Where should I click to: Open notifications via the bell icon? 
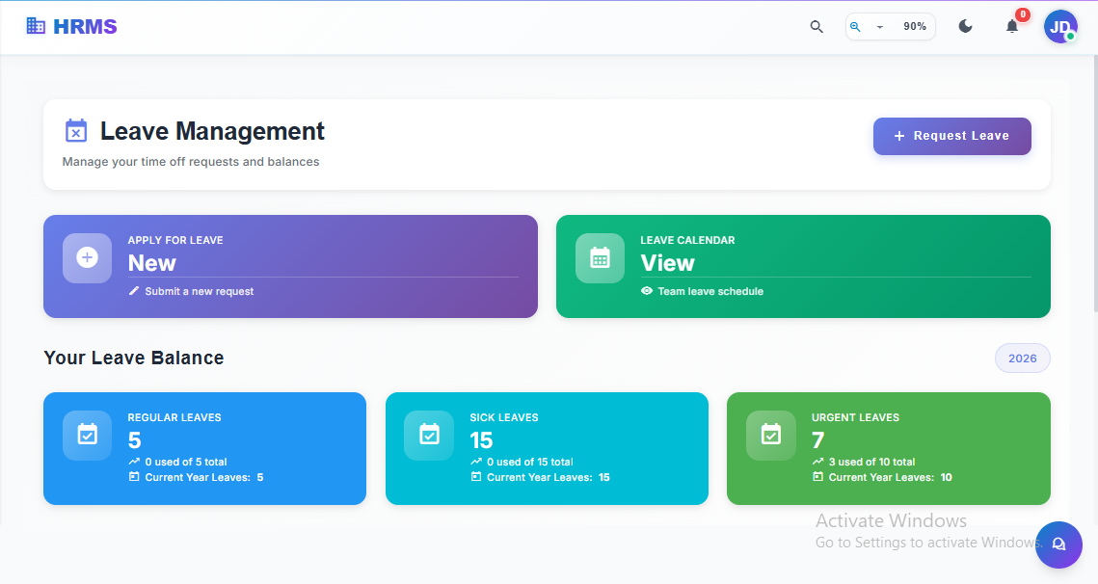click(1012, 27)
